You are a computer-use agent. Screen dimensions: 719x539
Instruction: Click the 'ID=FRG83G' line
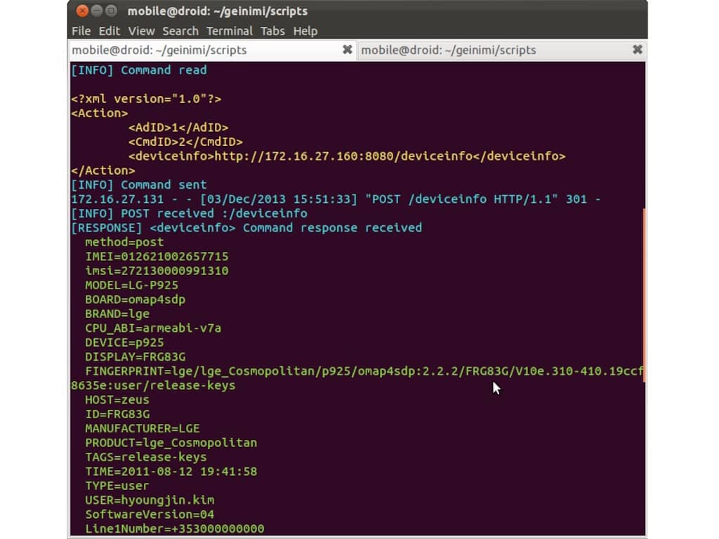117,414
